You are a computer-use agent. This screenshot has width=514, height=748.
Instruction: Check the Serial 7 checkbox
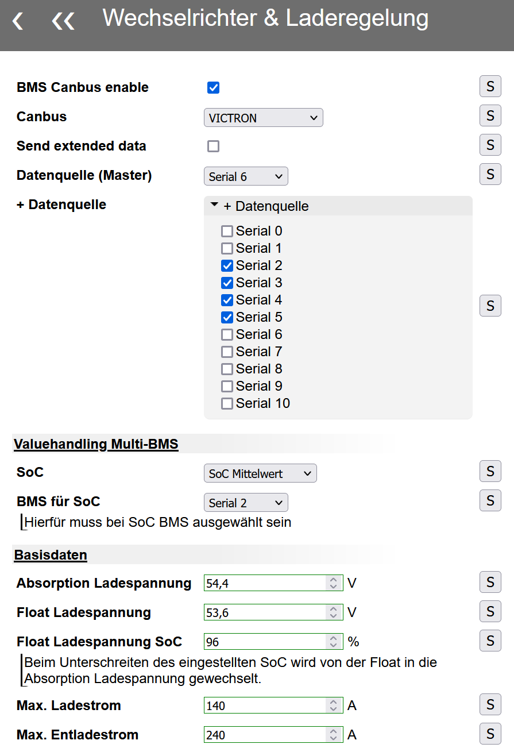click(x=227, y=352)
